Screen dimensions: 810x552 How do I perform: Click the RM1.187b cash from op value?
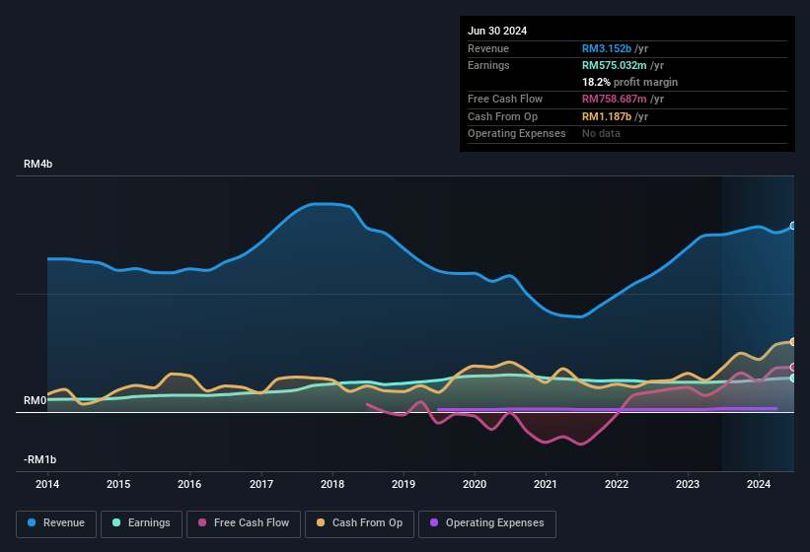pos(607,116)
